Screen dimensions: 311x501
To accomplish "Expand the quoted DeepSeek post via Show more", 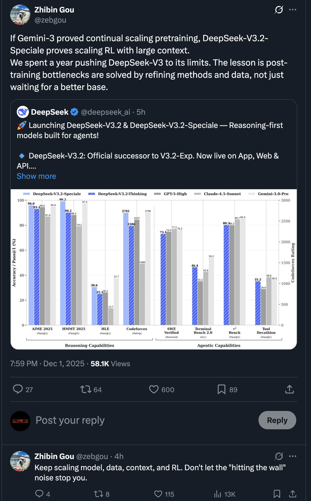I will 36,176.
